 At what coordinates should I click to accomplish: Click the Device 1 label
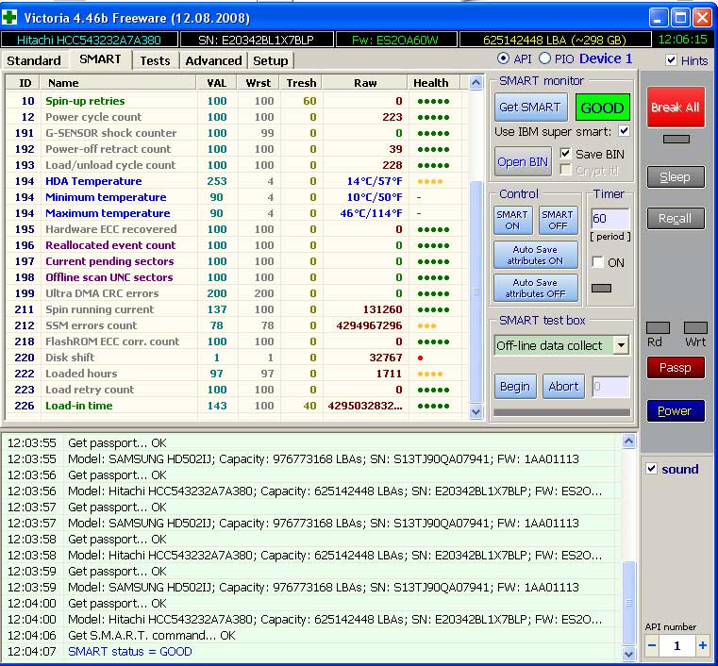pyautogui.click(x=606, y=58)
